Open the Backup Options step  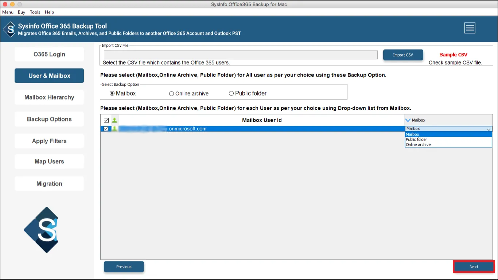click(x=49, y=119)
